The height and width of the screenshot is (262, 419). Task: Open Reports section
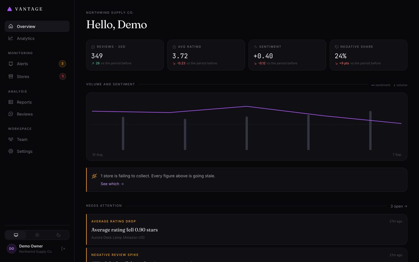coord(37,102)
